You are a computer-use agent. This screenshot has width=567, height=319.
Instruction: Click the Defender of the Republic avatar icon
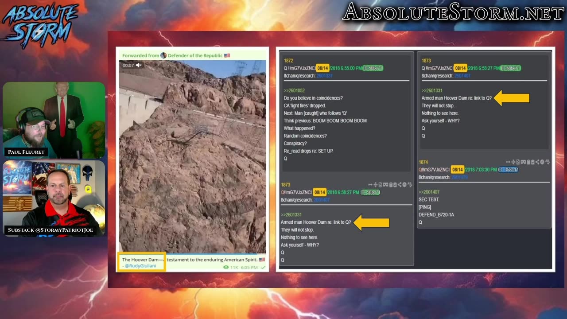pyautogui.click(x=163, y=55)
